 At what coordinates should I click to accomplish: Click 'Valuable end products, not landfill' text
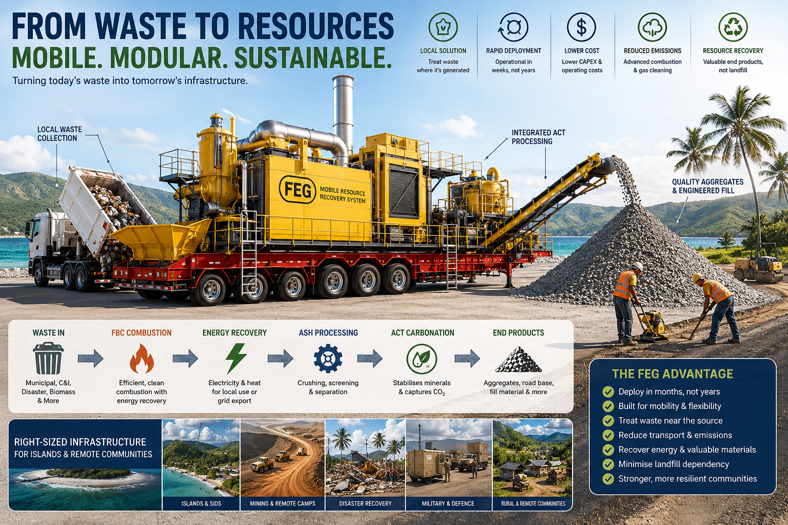(733, 66)
